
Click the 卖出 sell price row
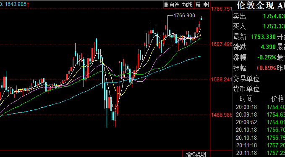(x=259, y=16)
